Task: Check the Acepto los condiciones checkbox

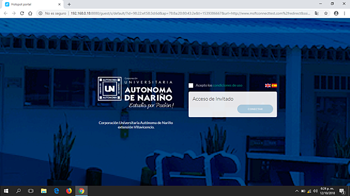Action: pos(191,85)
